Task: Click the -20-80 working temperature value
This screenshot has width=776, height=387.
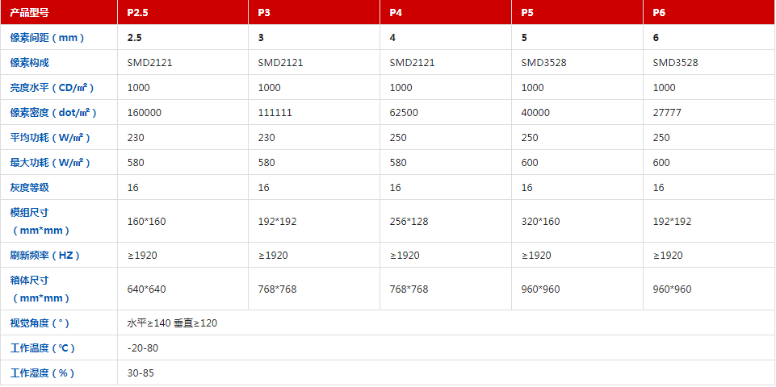Action: [x=142, y=348]
